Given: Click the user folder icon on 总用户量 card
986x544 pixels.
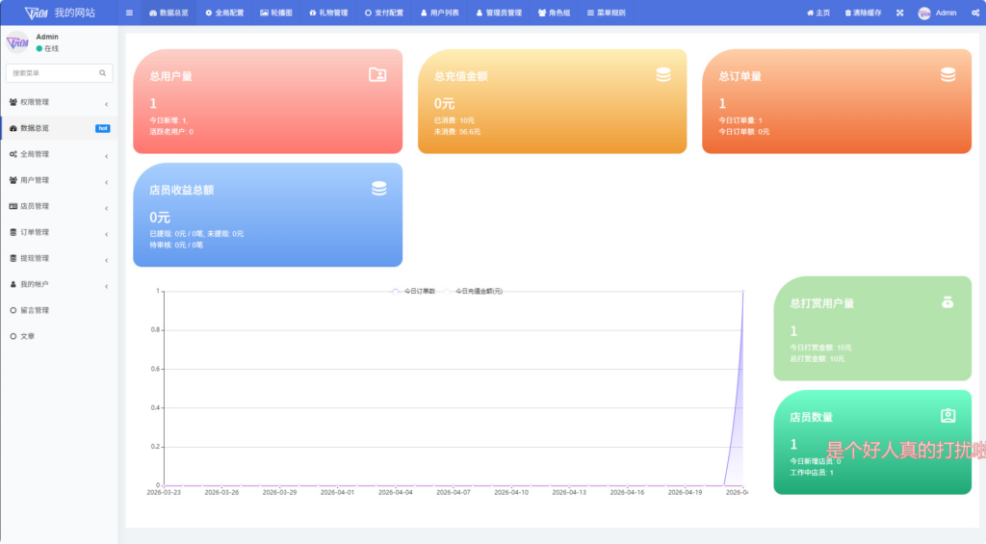Looking at the screenshot, I should tap(377, 75).
